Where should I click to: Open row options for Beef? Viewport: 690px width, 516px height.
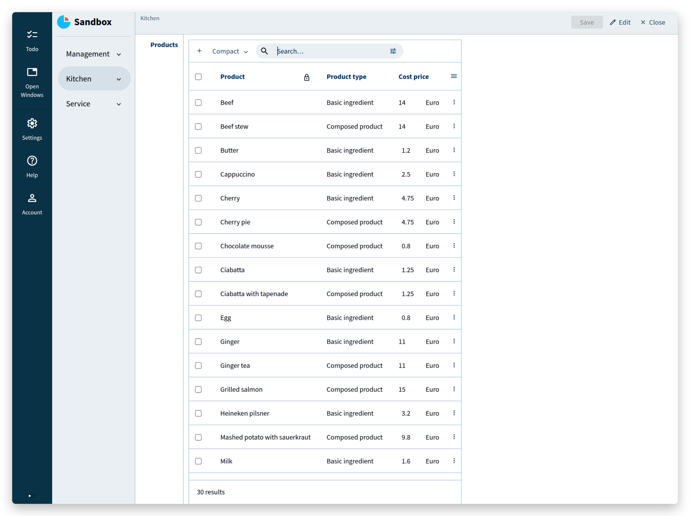point(454,102)
